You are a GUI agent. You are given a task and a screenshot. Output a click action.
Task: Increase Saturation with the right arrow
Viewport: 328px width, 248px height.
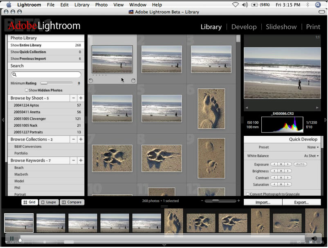pos(288,185)
